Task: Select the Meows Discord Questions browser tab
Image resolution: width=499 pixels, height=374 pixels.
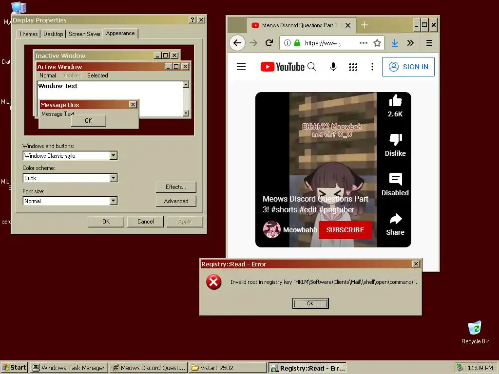Action: pos(300,25)
